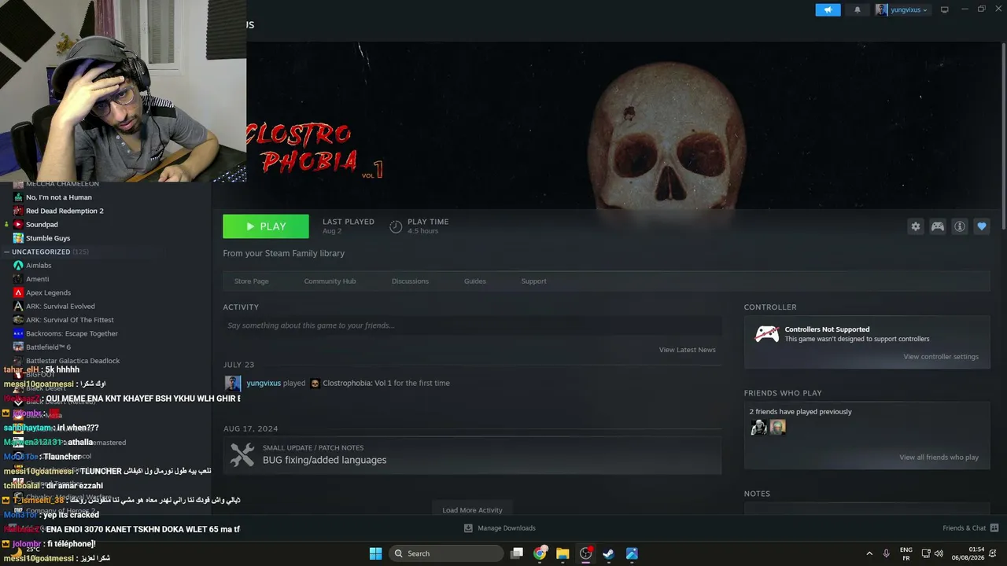
Task: Click the patch notes wrench icon
Action: pos(242,454)
